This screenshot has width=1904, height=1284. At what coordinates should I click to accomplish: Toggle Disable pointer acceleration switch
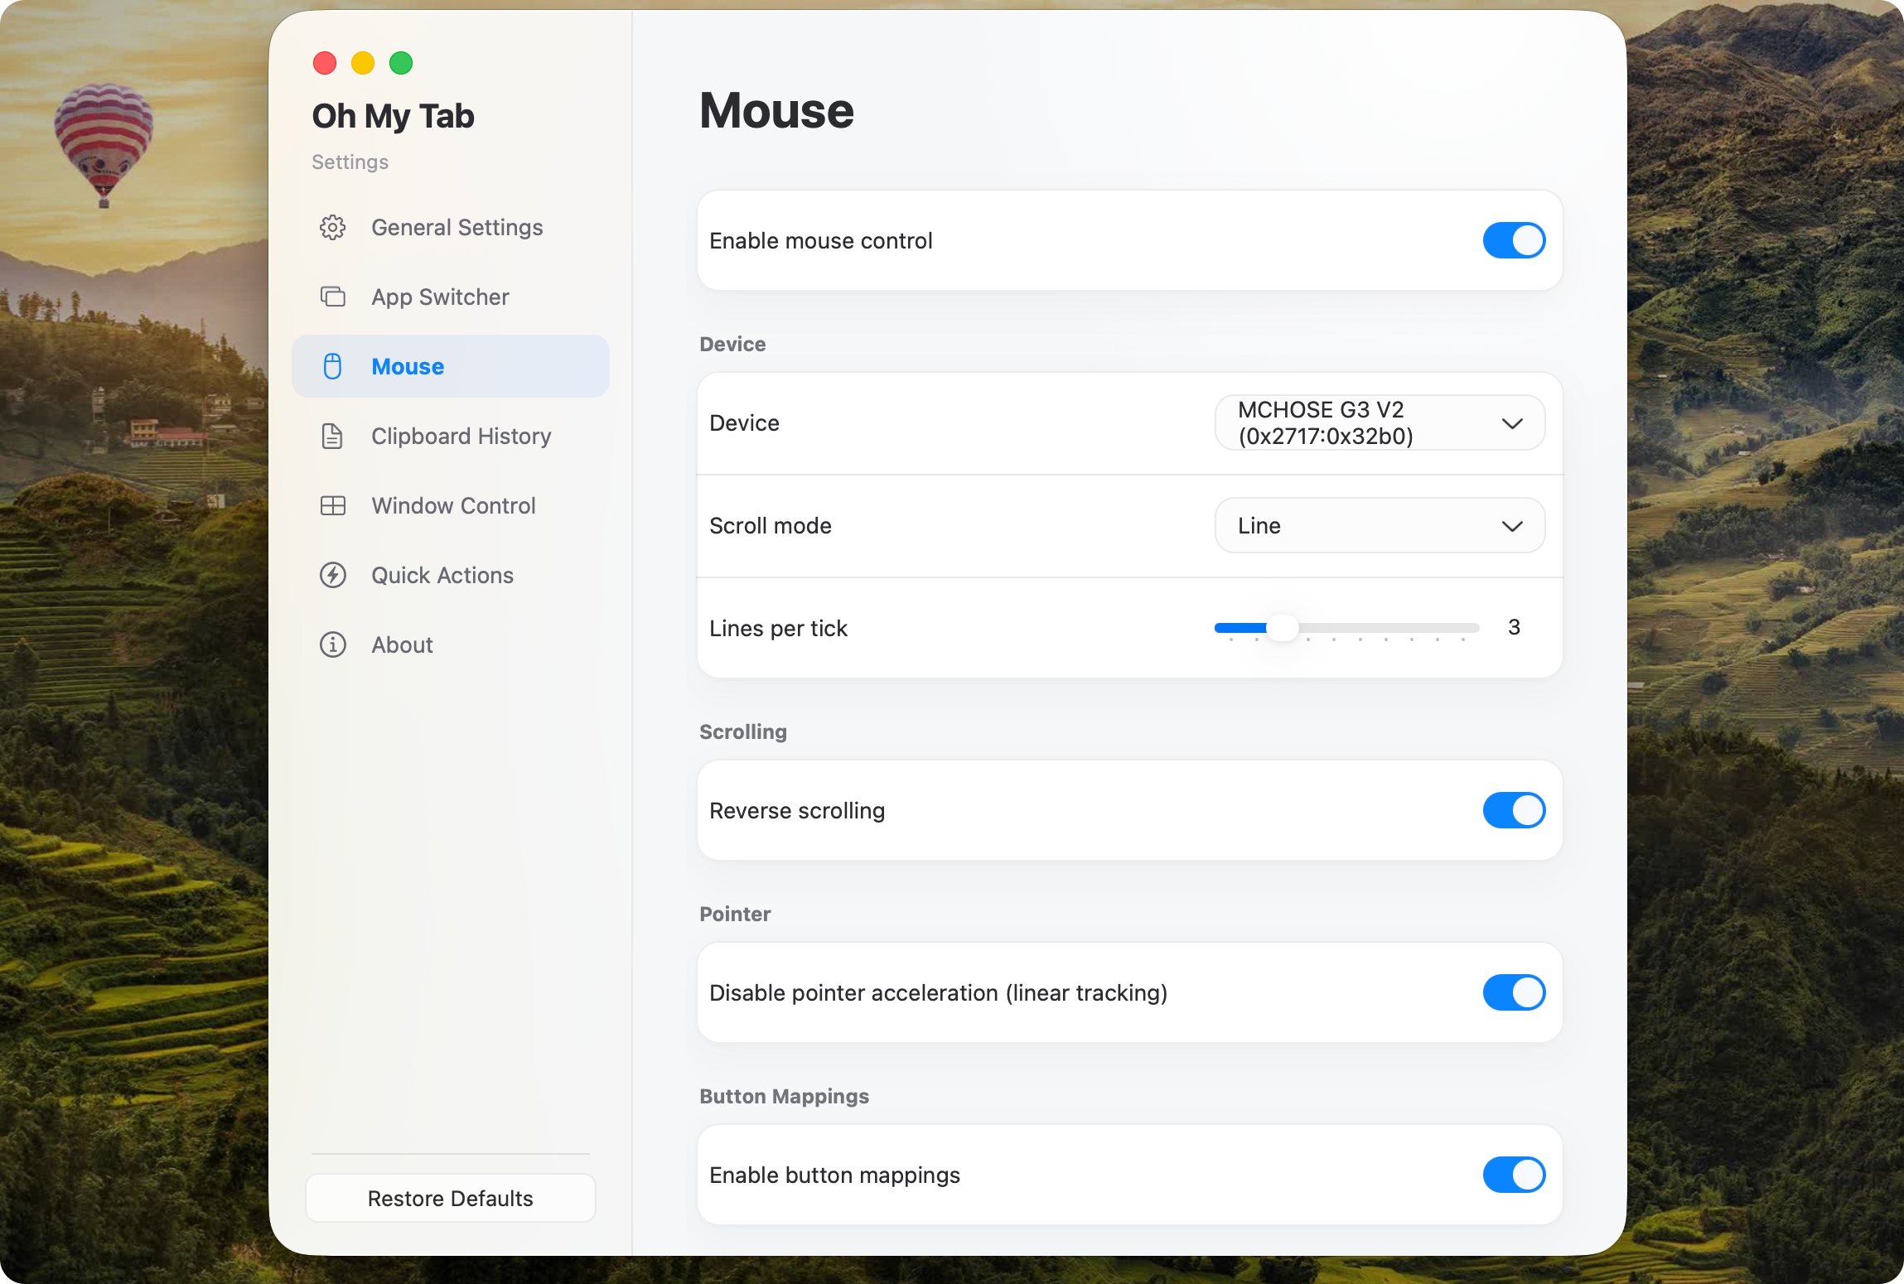(x=1514, y=992)
